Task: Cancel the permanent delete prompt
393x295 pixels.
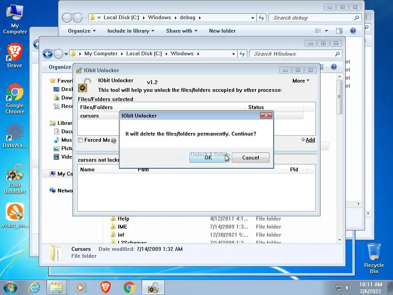Action: [250, 157]
